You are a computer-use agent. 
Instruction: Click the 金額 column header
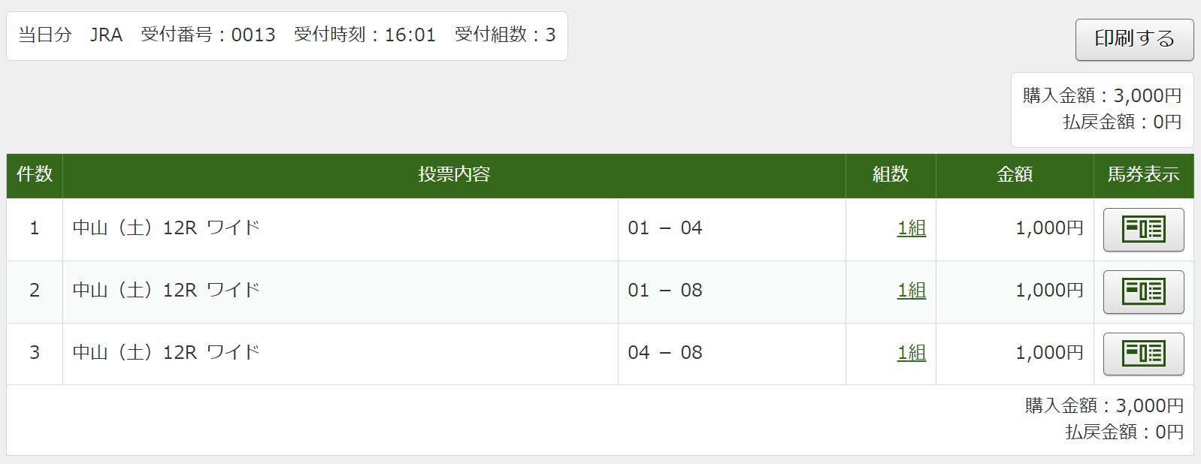pyautogui.click(x=1015, y=175)
